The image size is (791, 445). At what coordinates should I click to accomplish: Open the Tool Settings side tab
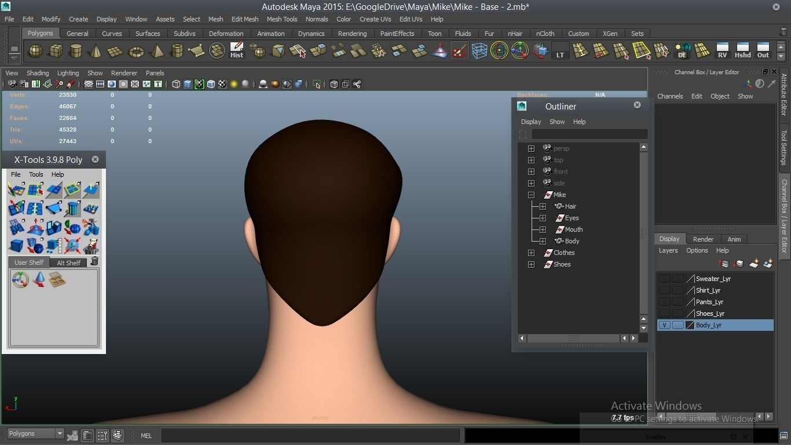click(x=784, y=147)
